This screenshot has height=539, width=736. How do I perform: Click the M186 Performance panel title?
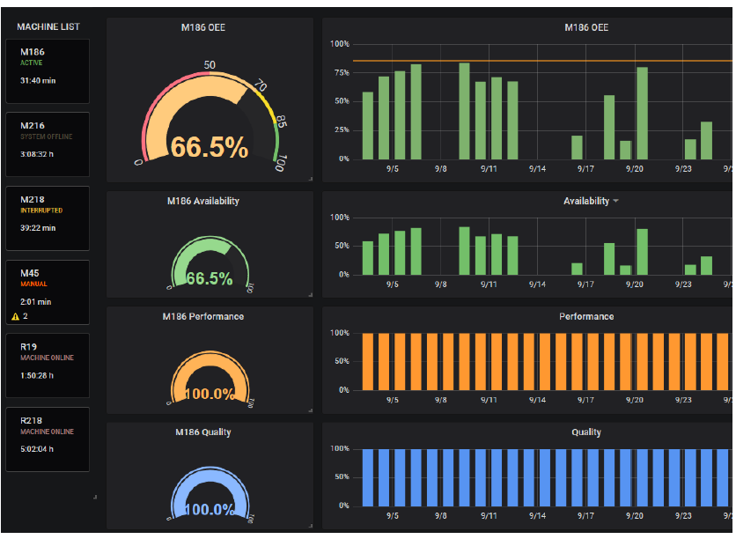203,317
